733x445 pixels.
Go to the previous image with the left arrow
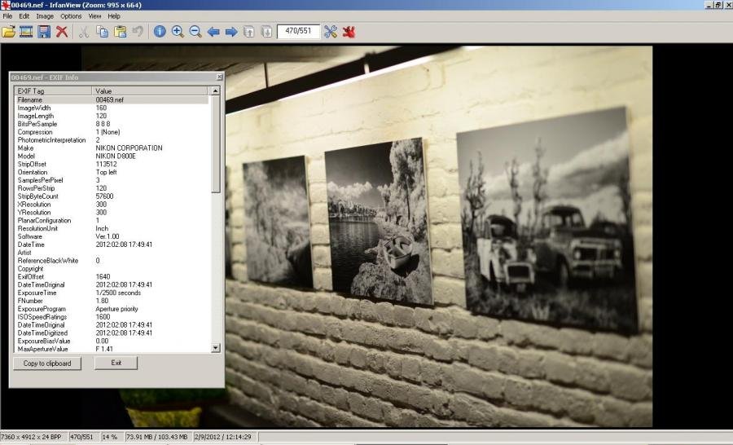pyautogui.click(x=213, y=32)
